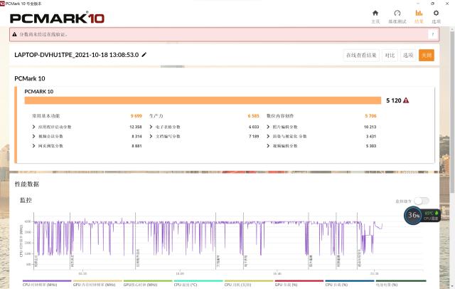
Task: Click the warning triangle in the pink banner
Action: pos(14,34)
